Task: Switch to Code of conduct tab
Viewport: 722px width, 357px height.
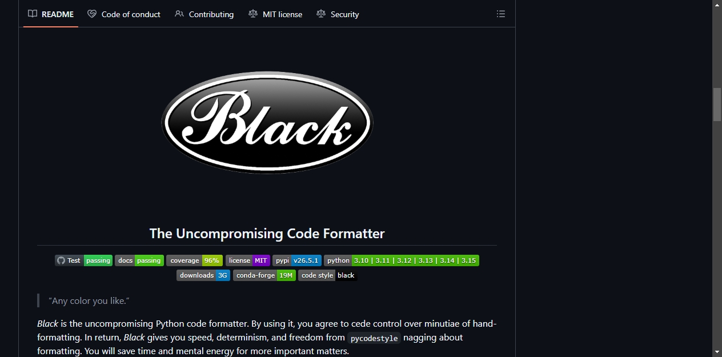Action: click(x=124, y=14)
